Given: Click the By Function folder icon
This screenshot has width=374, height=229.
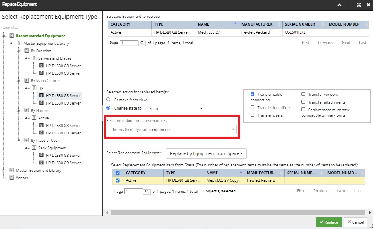Looking at the screenshot, I should 27,51.
